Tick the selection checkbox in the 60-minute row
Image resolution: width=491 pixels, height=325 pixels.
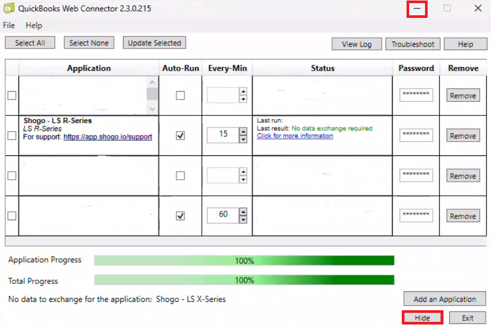(x=12, y=216)
